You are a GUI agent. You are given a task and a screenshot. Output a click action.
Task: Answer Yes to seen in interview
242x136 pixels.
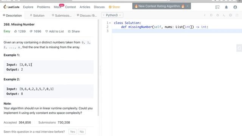point(72,132)
